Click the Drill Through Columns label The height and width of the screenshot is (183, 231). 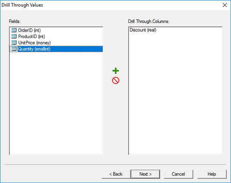coord(149,21)
